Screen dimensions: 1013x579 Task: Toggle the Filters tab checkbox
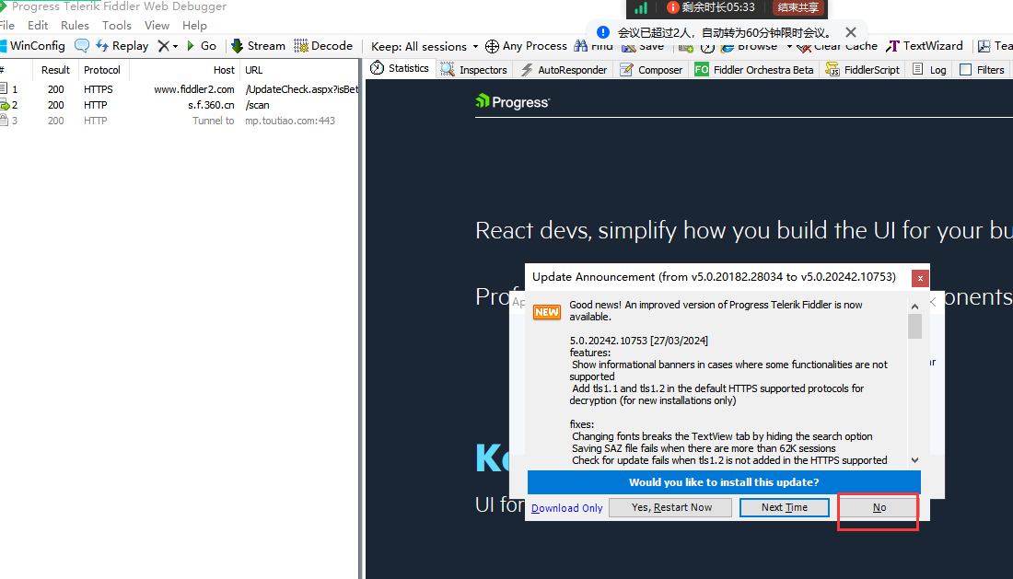tap(966, 70)
